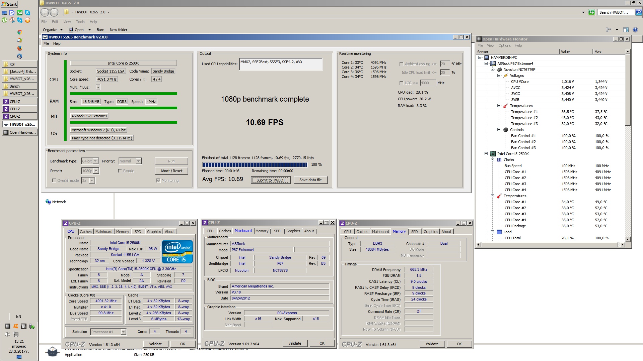
Task: Click the Explorer search magnifier icon
Action: pyautogui.click(x=638, y=12)
